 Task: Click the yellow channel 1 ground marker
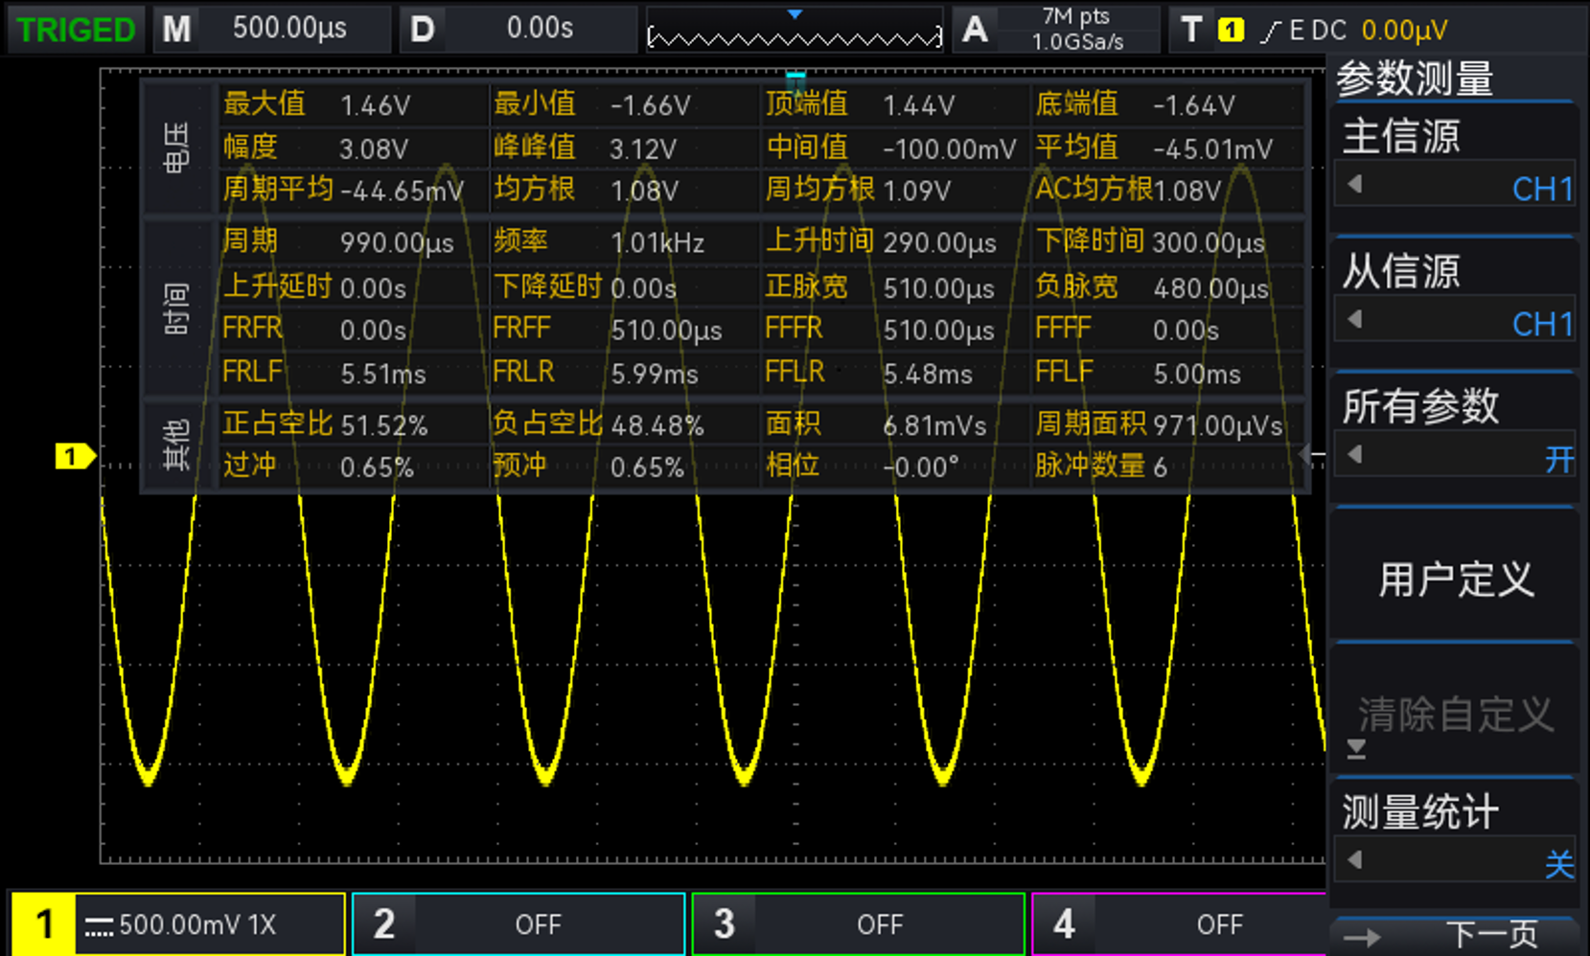point(74,457)
